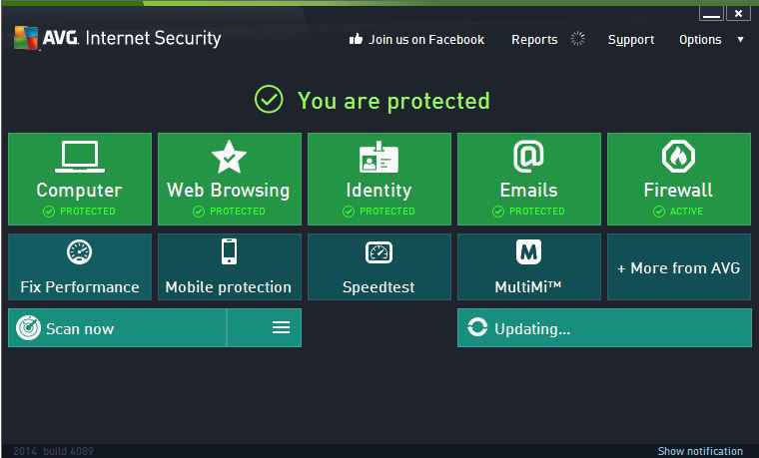Click Emails PROTECTED status checkmark
The width and height of the screenshot is (759, 458).
pos(498,212)
